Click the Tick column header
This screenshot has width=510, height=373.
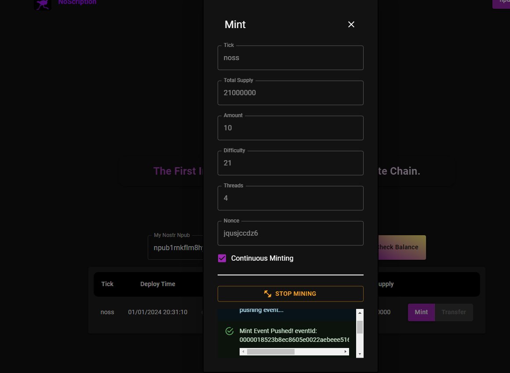pos(107,284)
